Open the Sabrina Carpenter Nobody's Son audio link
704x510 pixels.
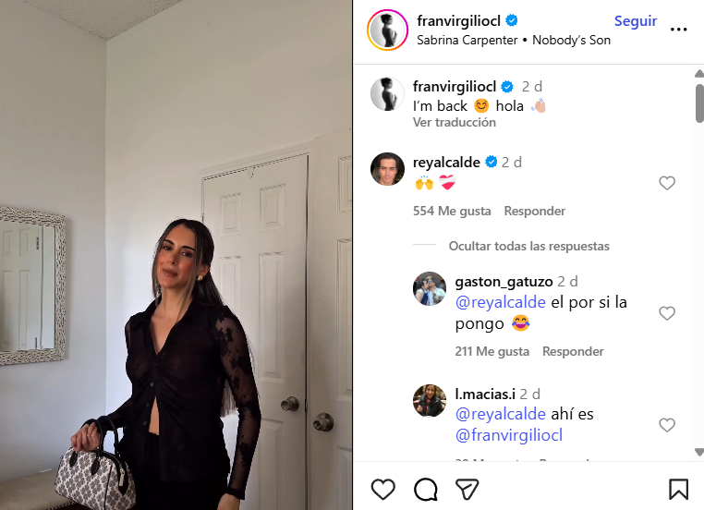pyautogui.click(x=514, y=41)
